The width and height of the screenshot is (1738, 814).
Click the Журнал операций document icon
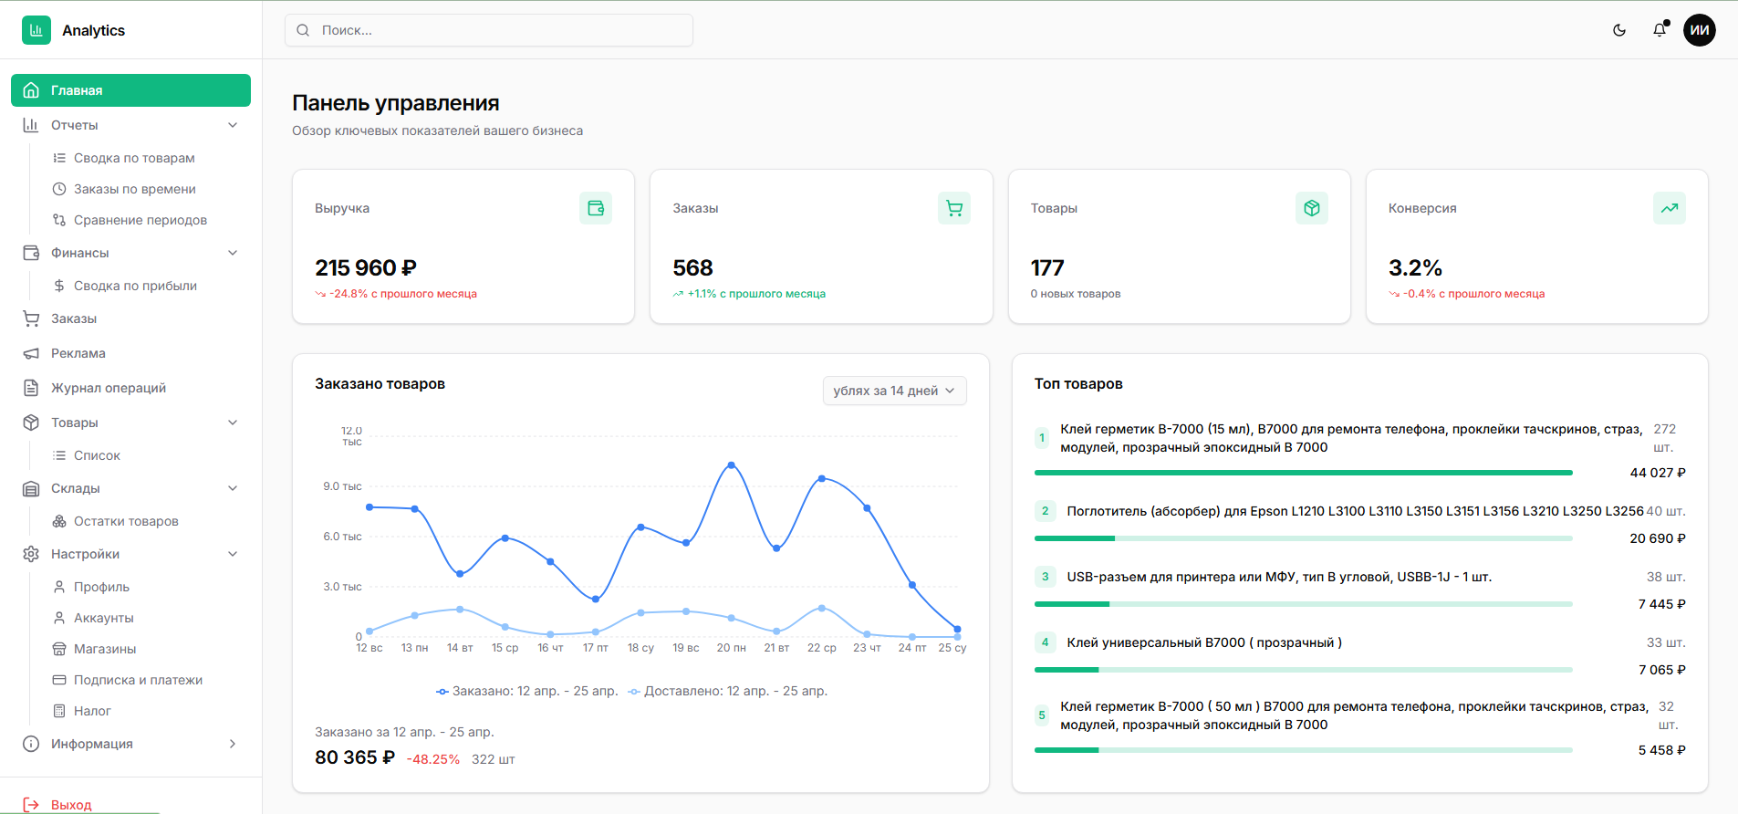click(31, 388)
